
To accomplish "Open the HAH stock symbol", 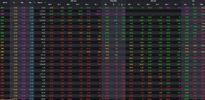I will pyautogui.click(x=2, y=11).
